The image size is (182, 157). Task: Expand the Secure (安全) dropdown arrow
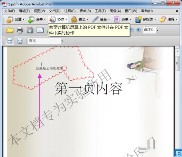[88, 19]
